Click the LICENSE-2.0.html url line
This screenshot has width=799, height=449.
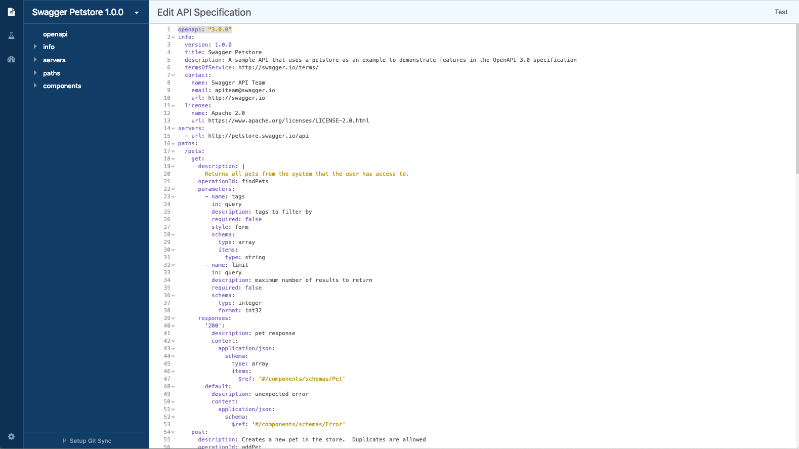point(280,120)
